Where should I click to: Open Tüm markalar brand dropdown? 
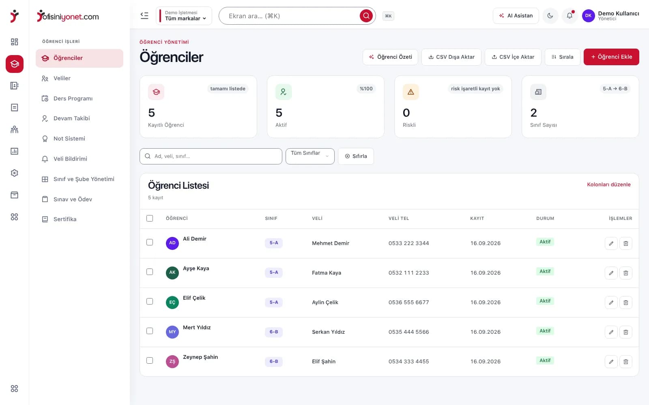pyautogui.click(x=184, y=16)
